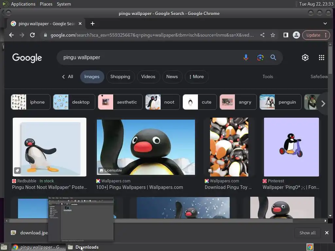Expand the More filters dropdown
335x251 pixels.
(197, 76)
